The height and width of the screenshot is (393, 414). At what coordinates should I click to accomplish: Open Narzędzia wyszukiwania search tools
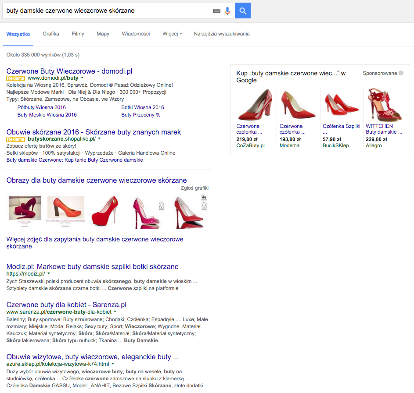pos(221,34)
